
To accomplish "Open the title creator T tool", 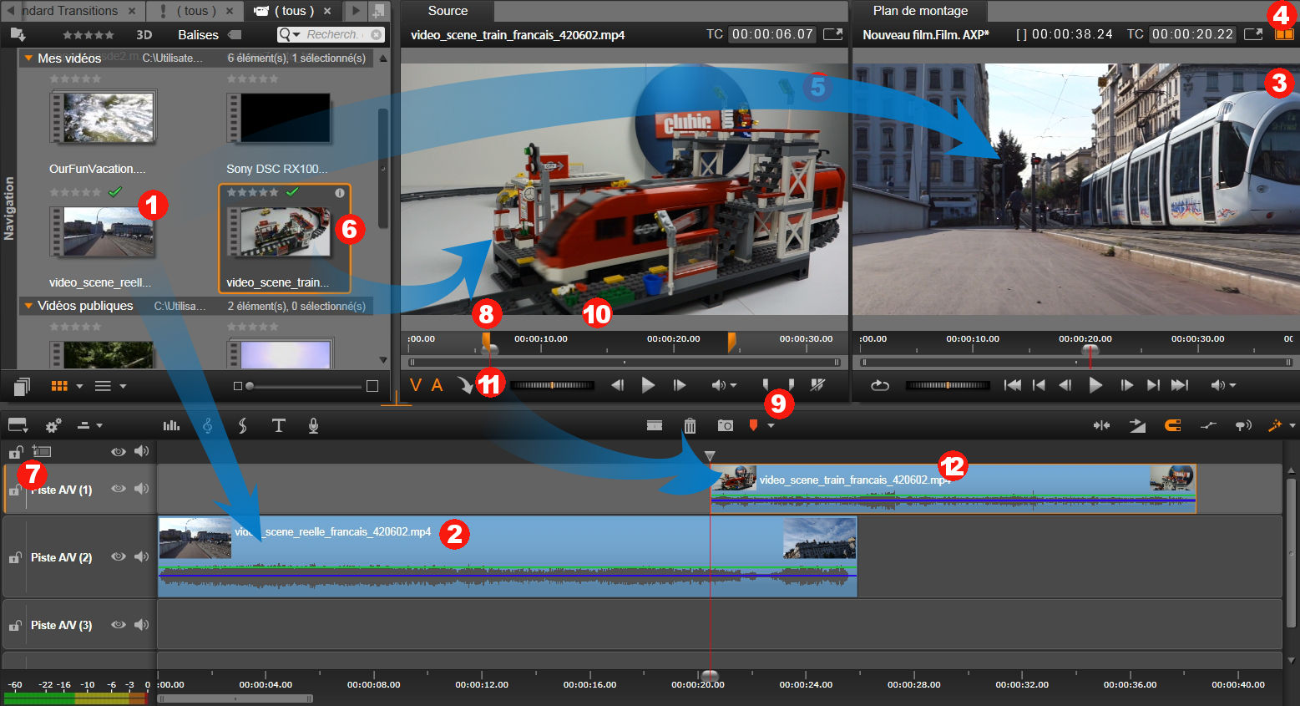I will [x=278, y=426].
